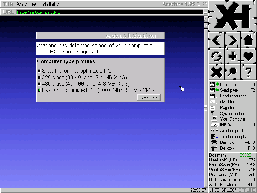Open hotlist with the heart icon

click(248, 56)
